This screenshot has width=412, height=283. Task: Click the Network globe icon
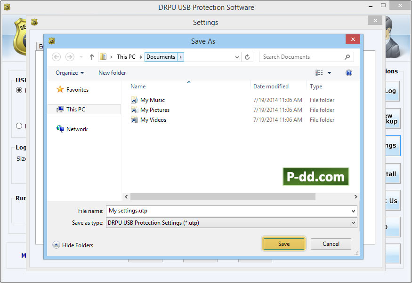[x=60, y=128]
